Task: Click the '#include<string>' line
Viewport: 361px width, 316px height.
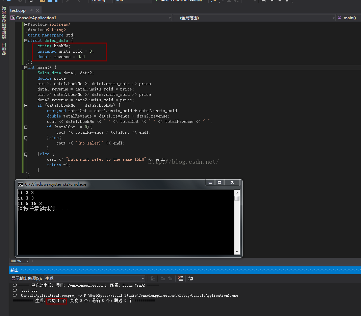Action: tap(47, 30)
